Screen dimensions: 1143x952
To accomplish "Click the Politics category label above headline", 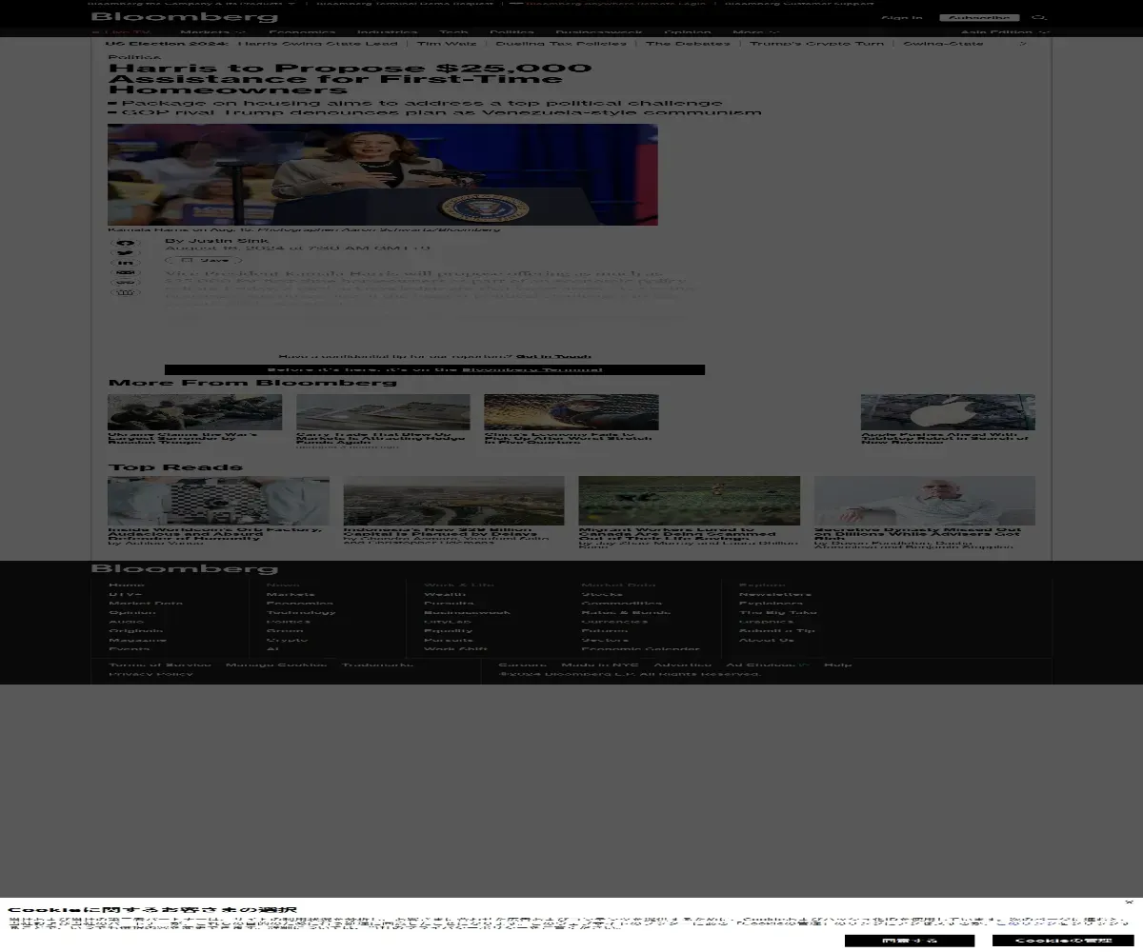I will point(134,57).
